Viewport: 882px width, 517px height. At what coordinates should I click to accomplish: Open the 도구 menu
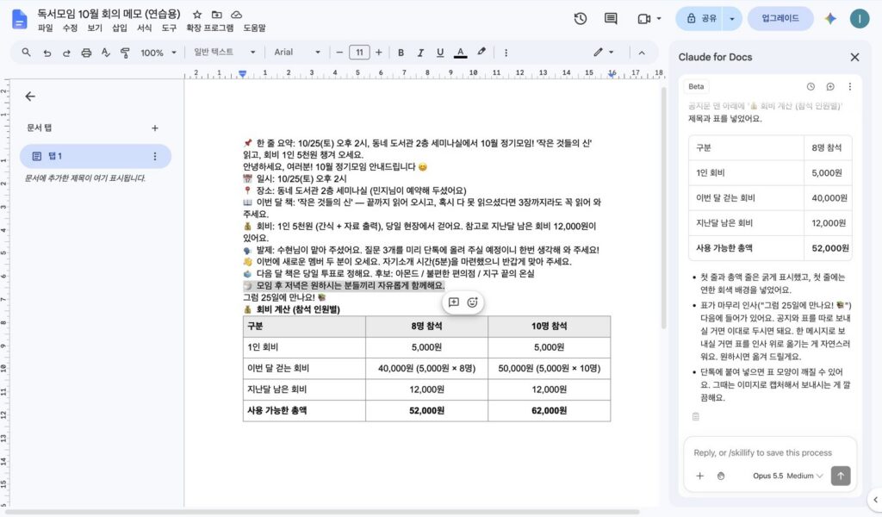(x=169, y=28)
